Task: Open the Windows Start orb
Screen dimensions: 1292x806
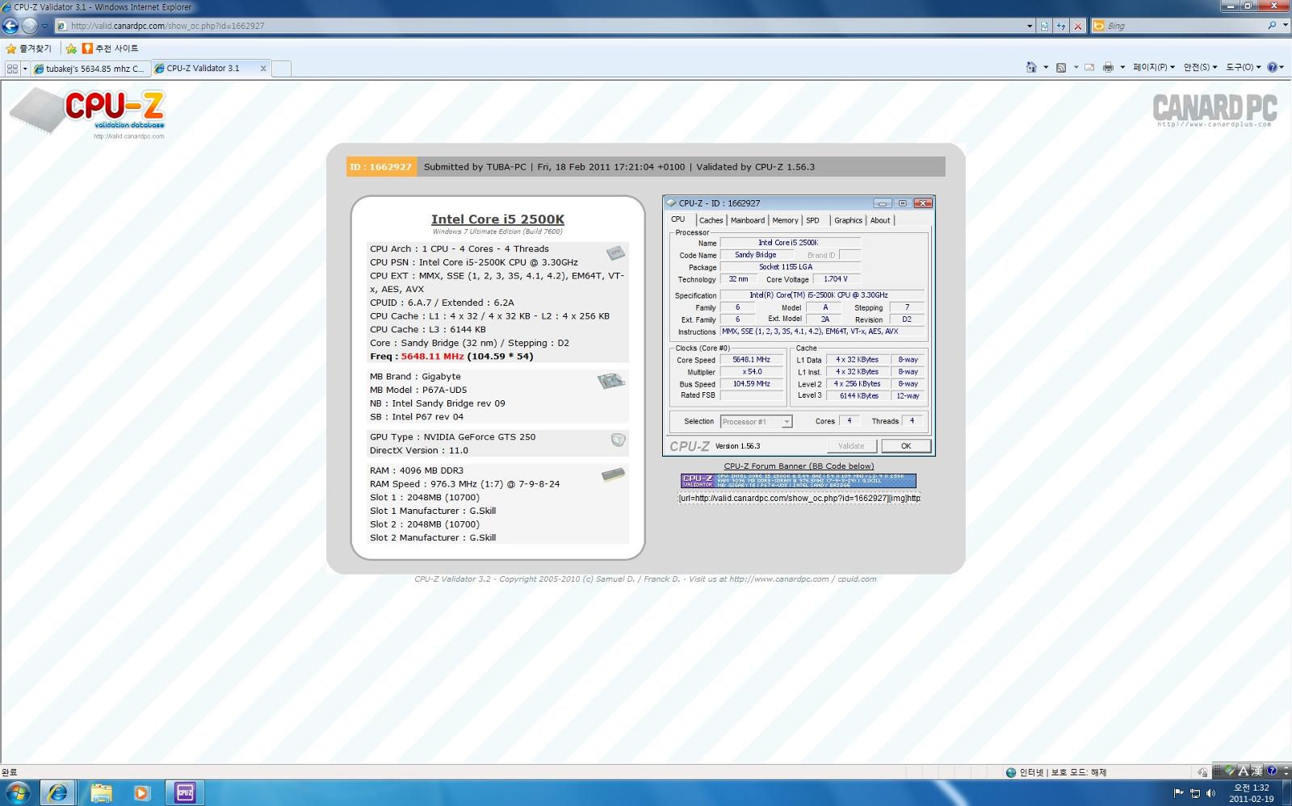Action: click(x=18, y=793)
